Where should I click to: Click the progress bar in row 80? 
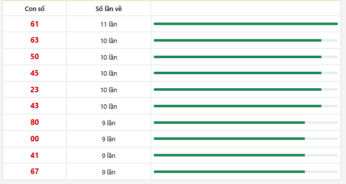[x=246, y=122]
